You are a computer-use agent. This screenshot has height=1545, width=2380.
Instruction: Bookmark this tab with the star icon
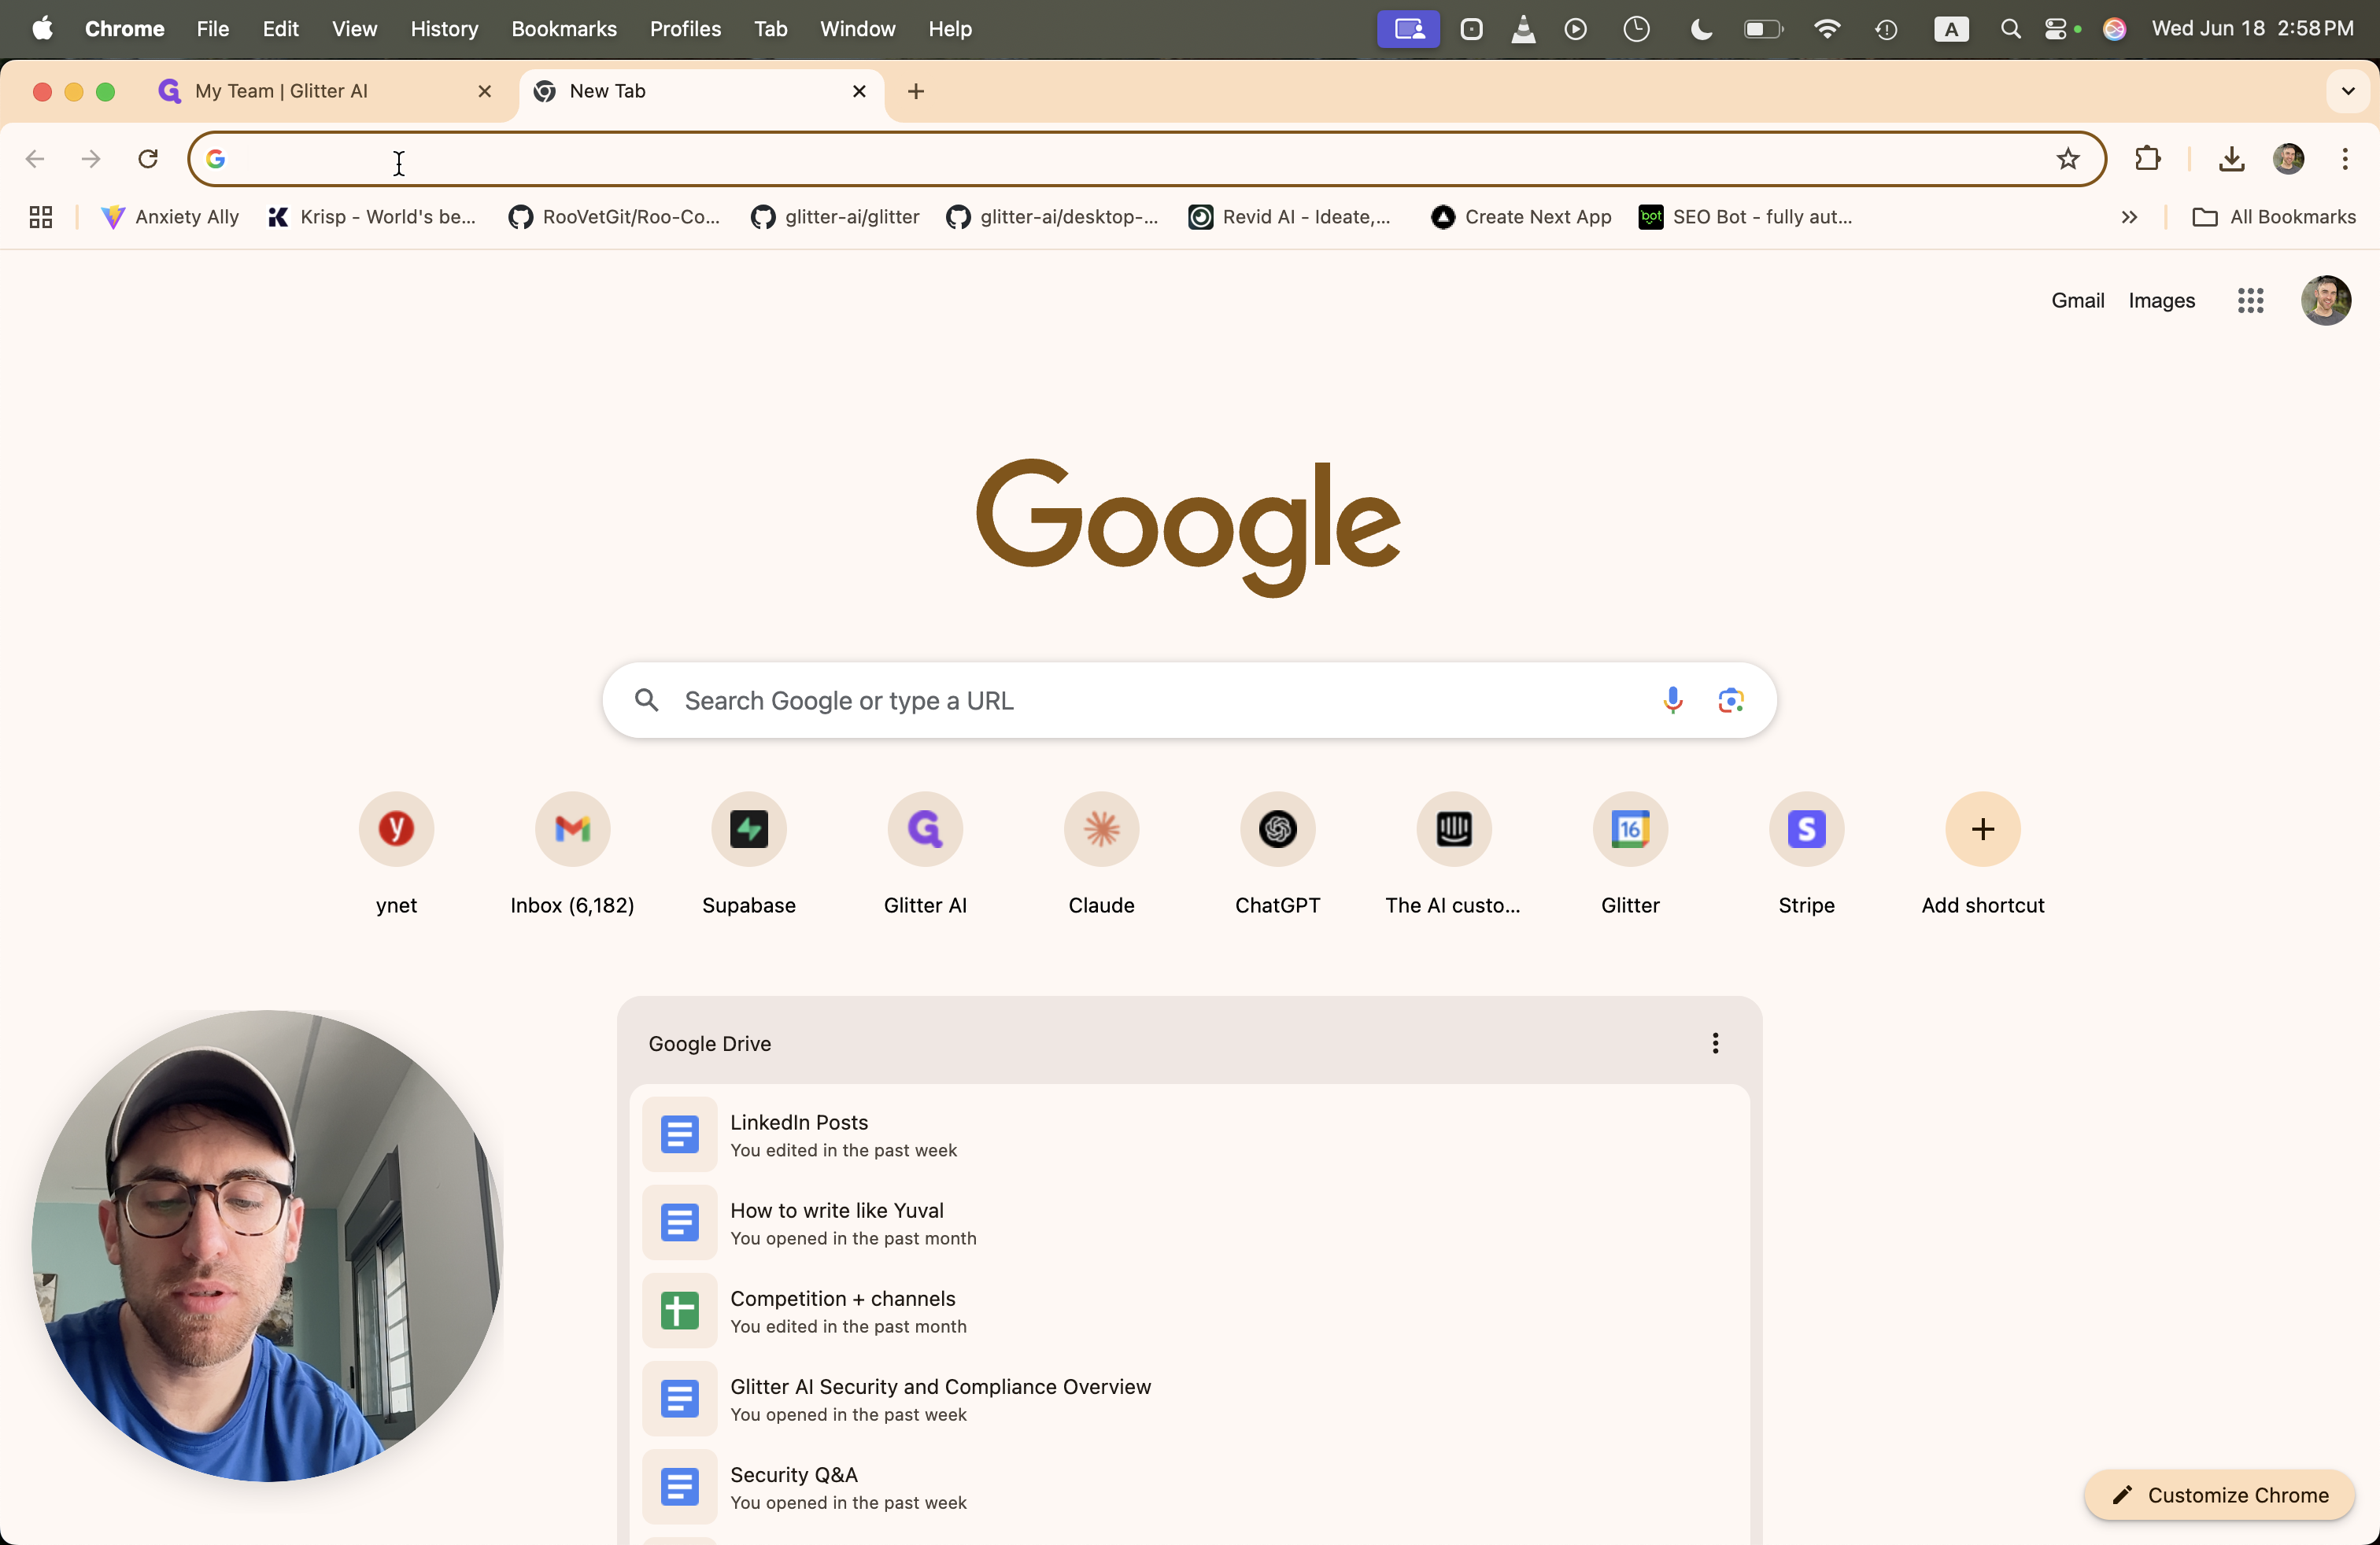click(2067, 159)
